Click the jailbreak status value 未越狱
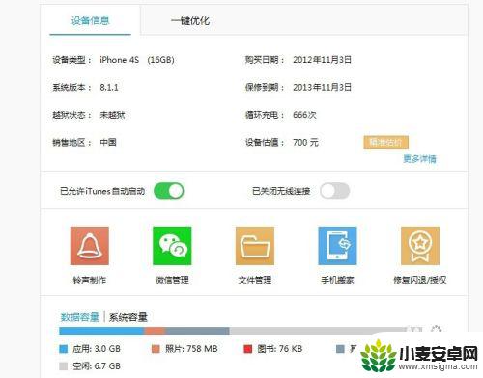Image resolution: width=483 pixels, height=378 pixels. 112,115
